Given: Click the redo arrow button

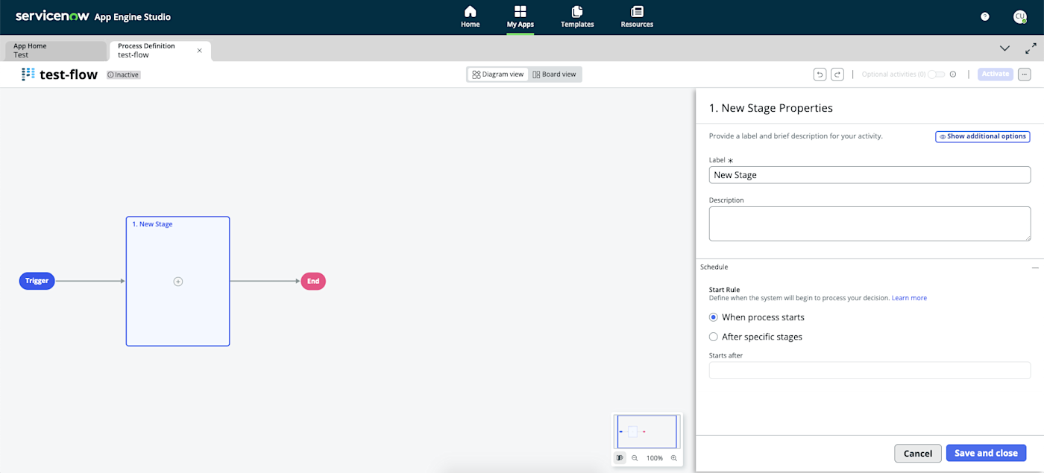Looking at the screenshot, I should pyautogui.click(x=837, y=74).
